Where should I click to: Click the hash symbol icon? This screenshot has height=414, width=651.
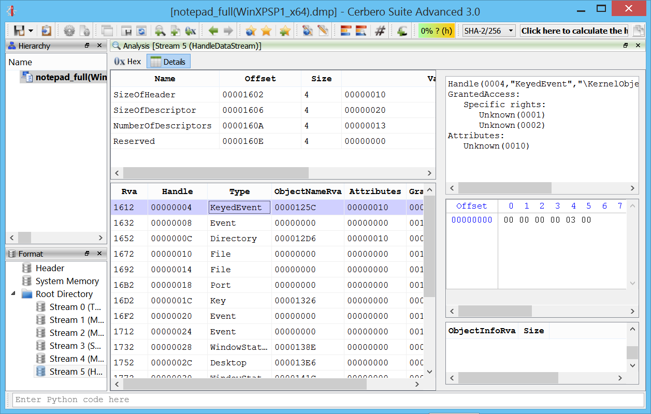coord(380,31)
